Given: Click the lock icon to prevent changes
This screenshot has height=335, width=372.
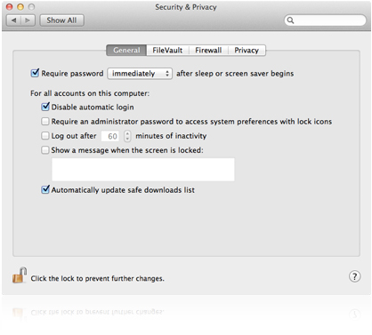Looking at the screenshot, I should click(20, 275).
